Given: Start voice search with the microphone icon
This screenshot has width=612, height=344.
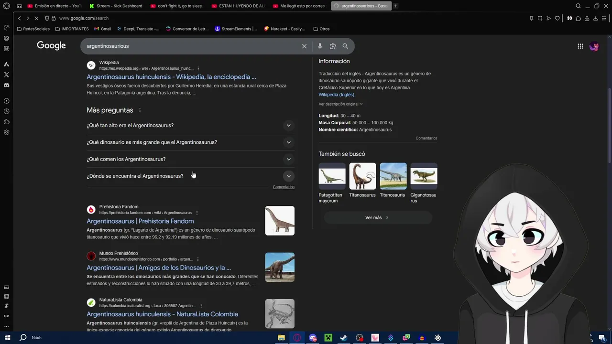Looking at the screenshot, I should (320, 46).
